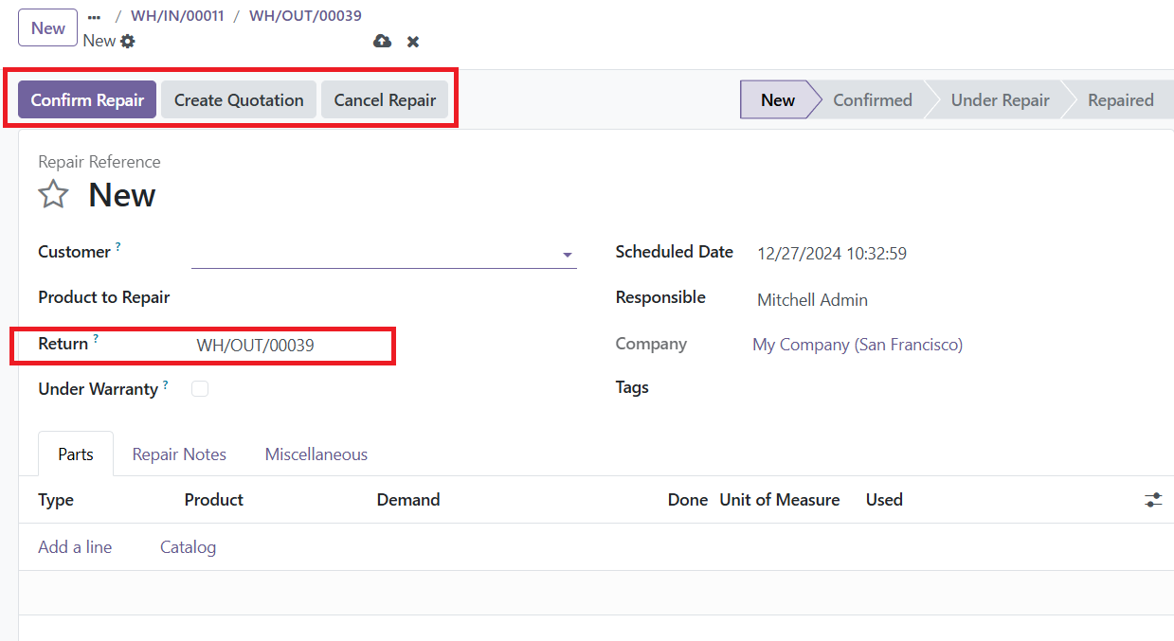This screenshot has height=641, width=1174.
Task: Open column options in the Parts table
Action: [x=1153, y=500]
